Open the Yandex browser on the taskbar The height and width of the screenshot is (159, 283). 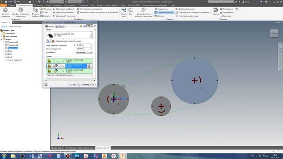(113, 156)
